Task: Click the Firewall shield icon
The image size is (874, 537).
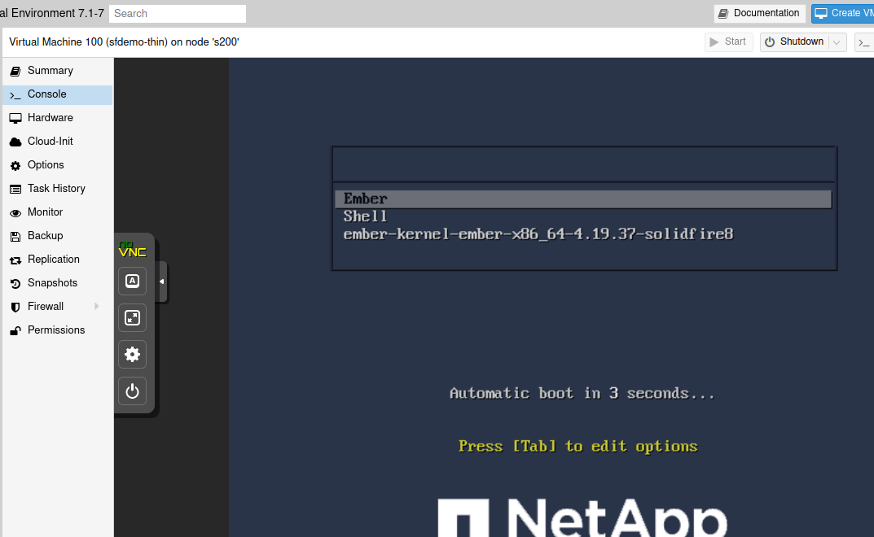Action: 15,307
